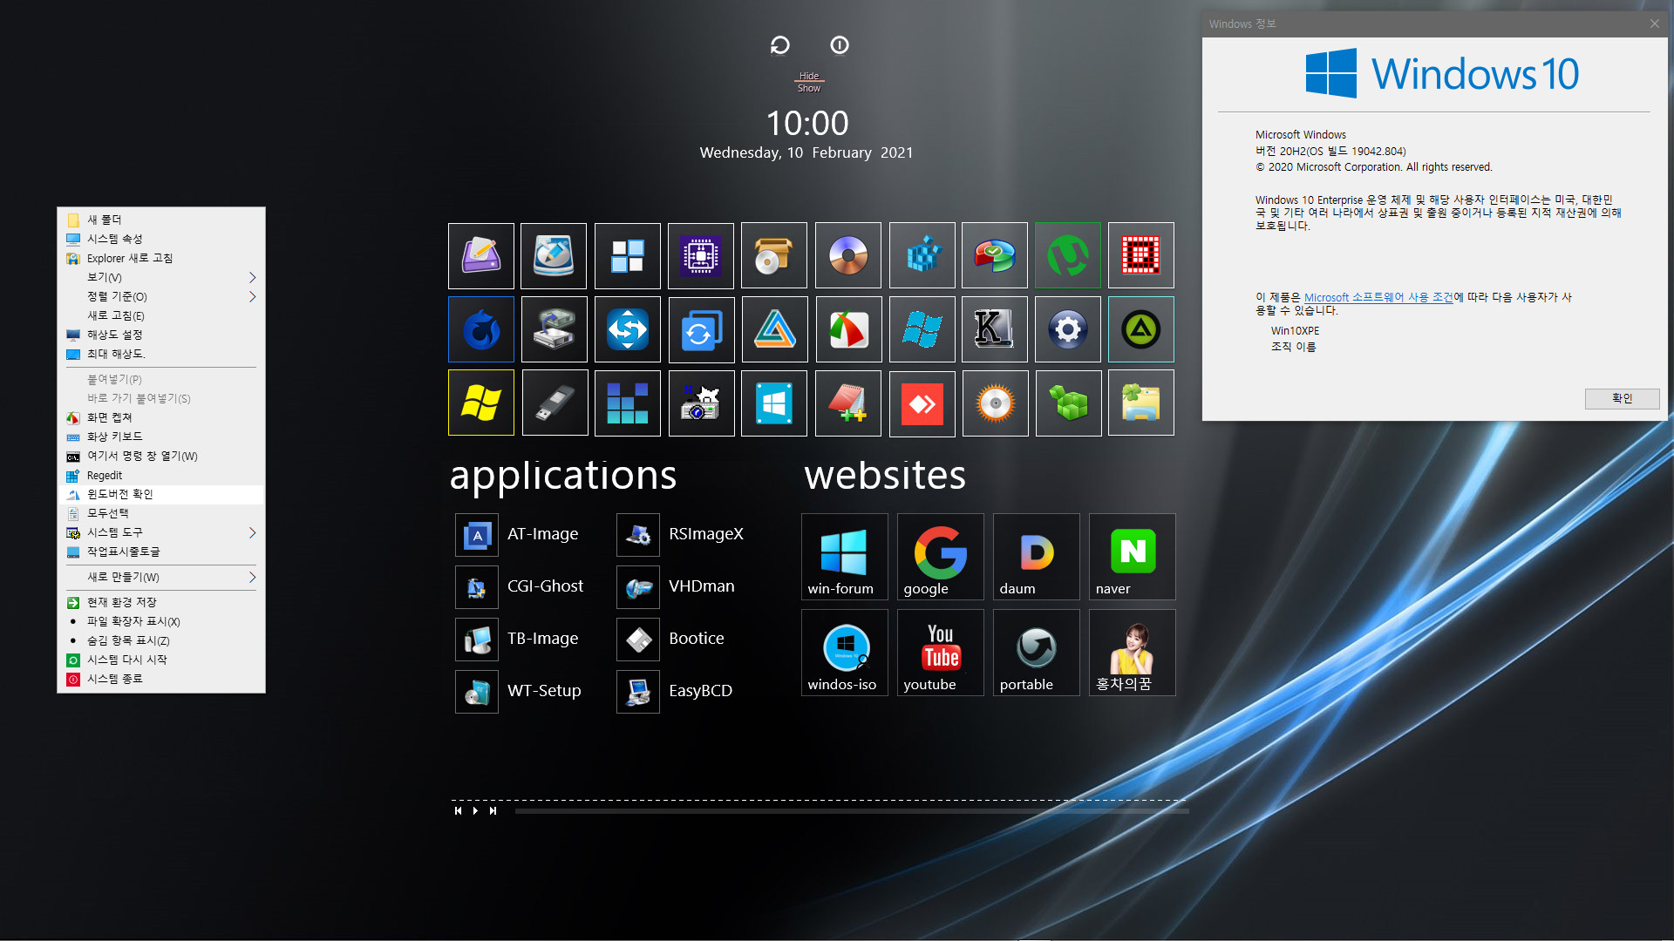Choose 시스템 속성 from the context menu

click(161, 239)
